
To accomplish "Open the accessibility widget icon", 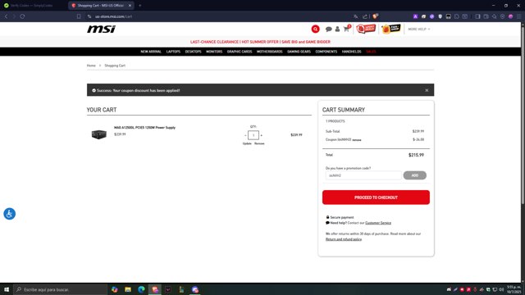I will pyautogui.click(x=9, y=214).
